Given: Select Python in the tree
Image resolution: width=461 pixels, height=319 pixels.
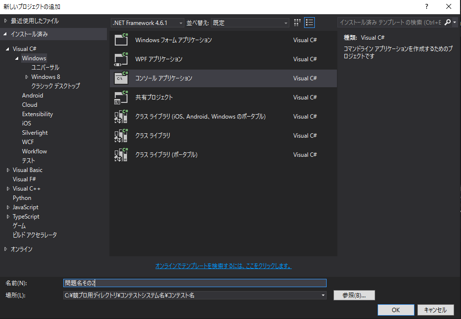Looking at the screenshot, I should [x=22, y=198].
